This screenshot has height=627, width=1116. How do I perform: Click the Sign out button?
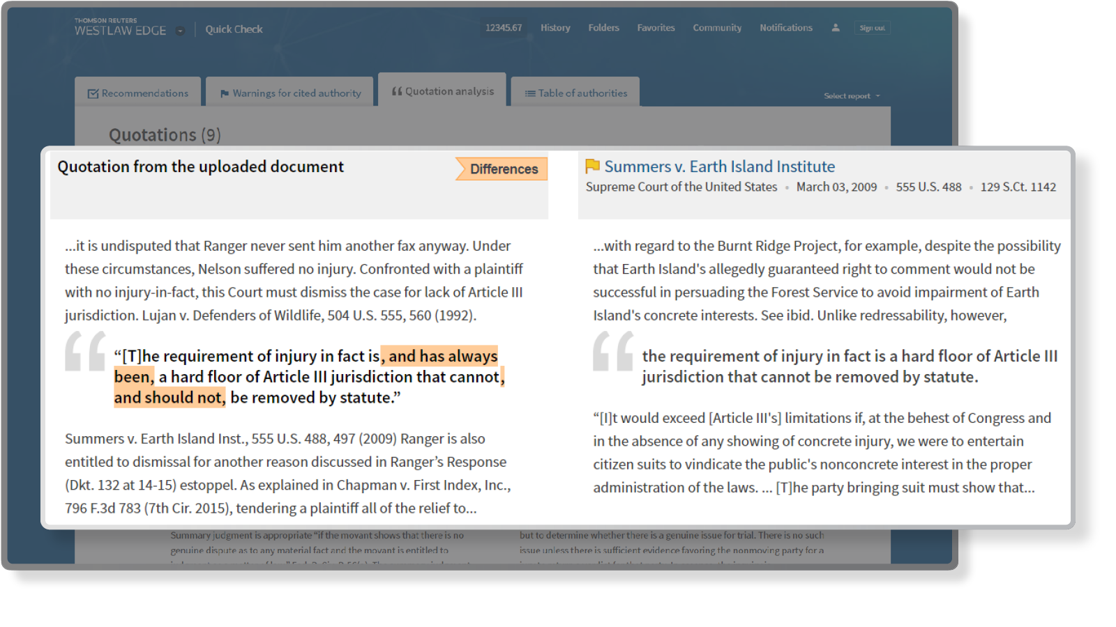pos(872,29)
